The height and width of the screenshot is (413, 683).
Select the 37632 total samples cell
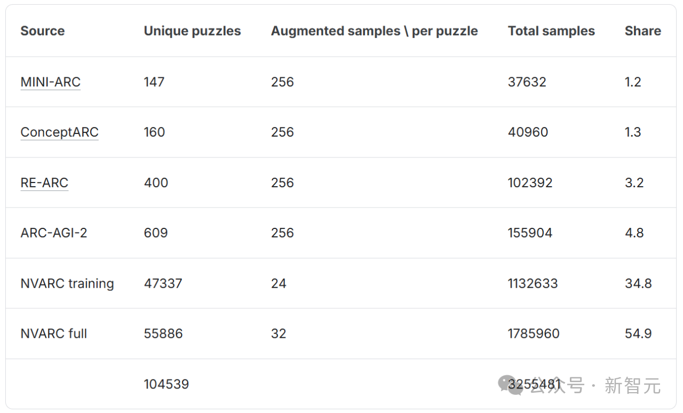click(527, 82)
